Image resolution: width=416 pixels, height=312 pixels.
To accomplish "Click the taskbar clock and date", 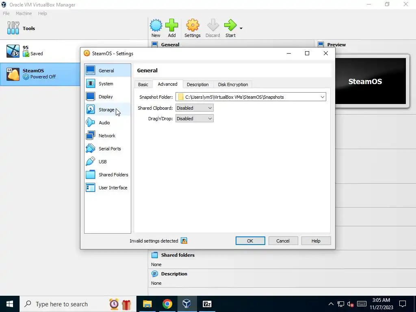I will tap(381, 304).
